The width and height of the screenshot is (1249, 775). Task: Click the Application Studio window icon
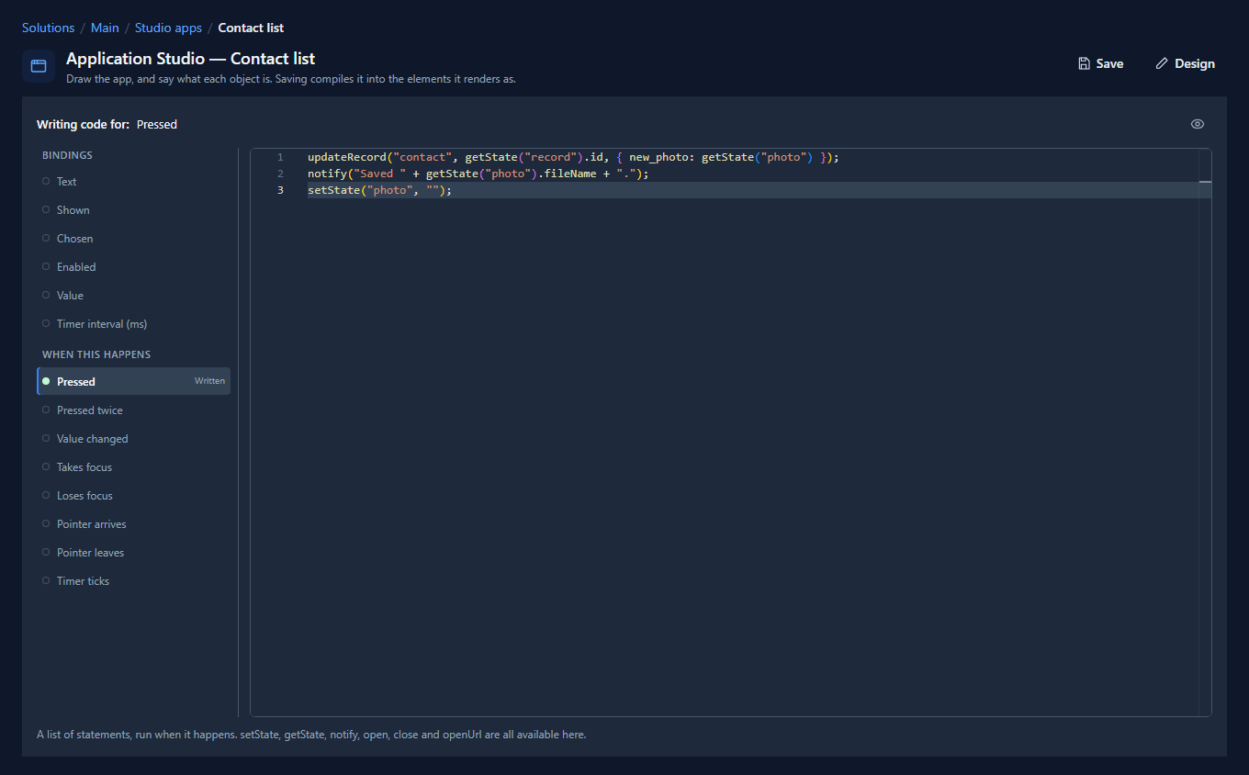point(39,66)
